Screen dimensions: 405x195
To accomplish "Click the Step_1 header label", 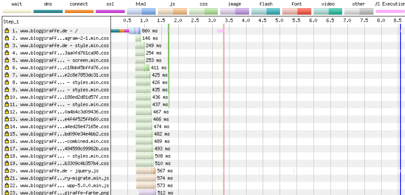I will [11, 22].
